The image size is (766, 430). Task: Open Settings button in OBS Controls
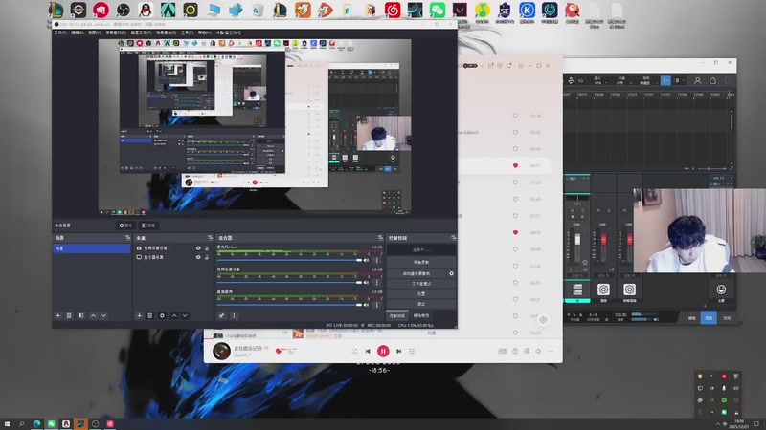[421, 294]
